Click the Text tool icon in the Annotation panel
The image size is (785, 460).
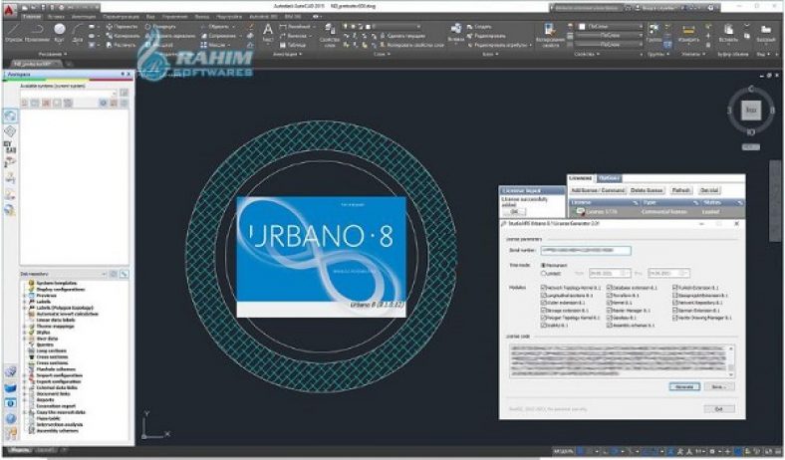(268, 32)
